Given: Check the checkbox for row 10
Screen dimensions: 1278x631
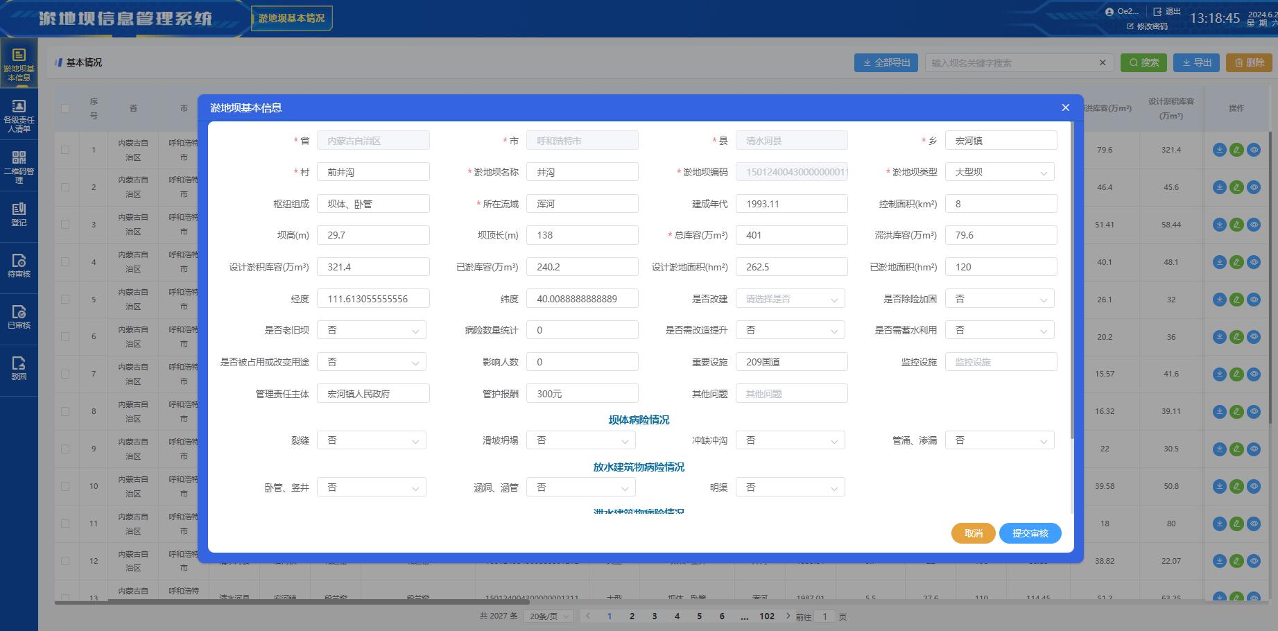Looking at the screenshot, I should (65, 487).
